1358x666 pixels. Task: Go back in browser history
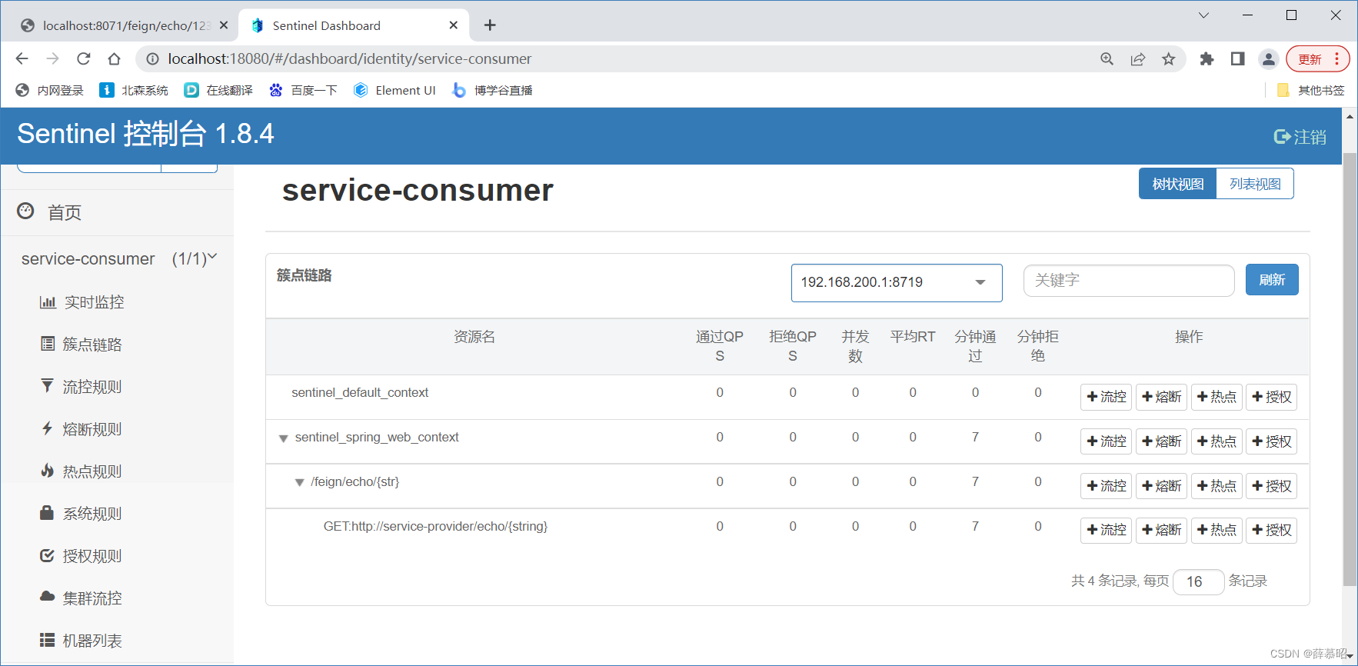[22, 58]
